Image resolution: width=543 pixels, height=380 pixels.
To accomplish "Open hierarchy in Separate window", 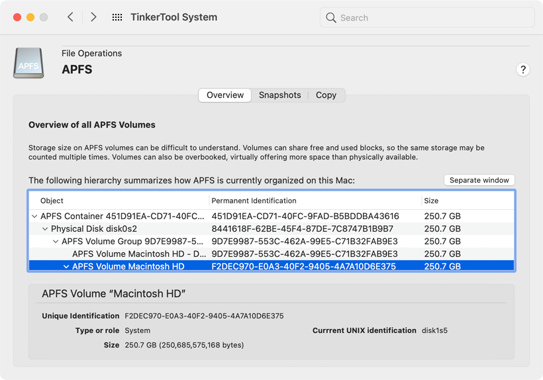I will [479, 180].
